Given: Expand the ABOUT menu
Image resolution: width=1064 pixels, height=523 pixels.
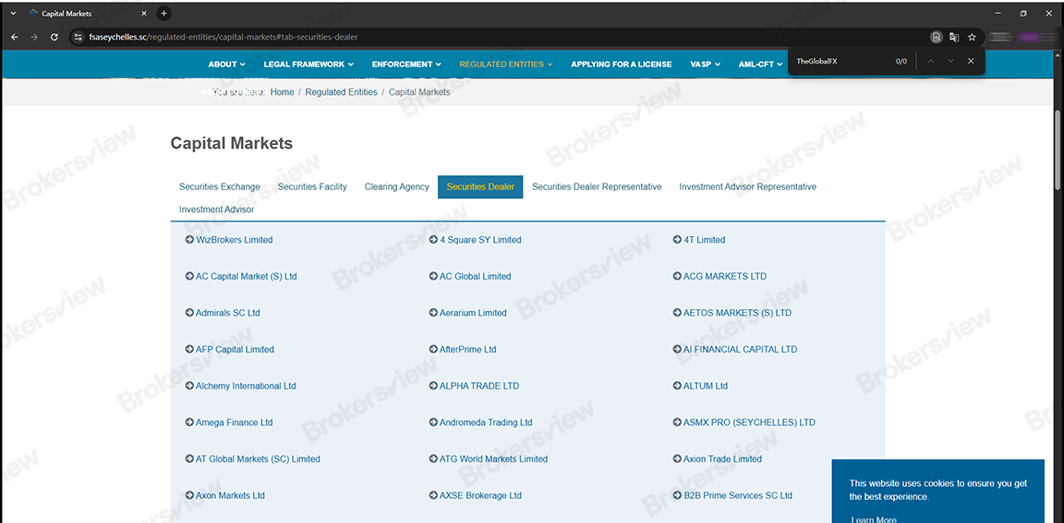Looking at the screenshot, I should (x=226, y=65).
